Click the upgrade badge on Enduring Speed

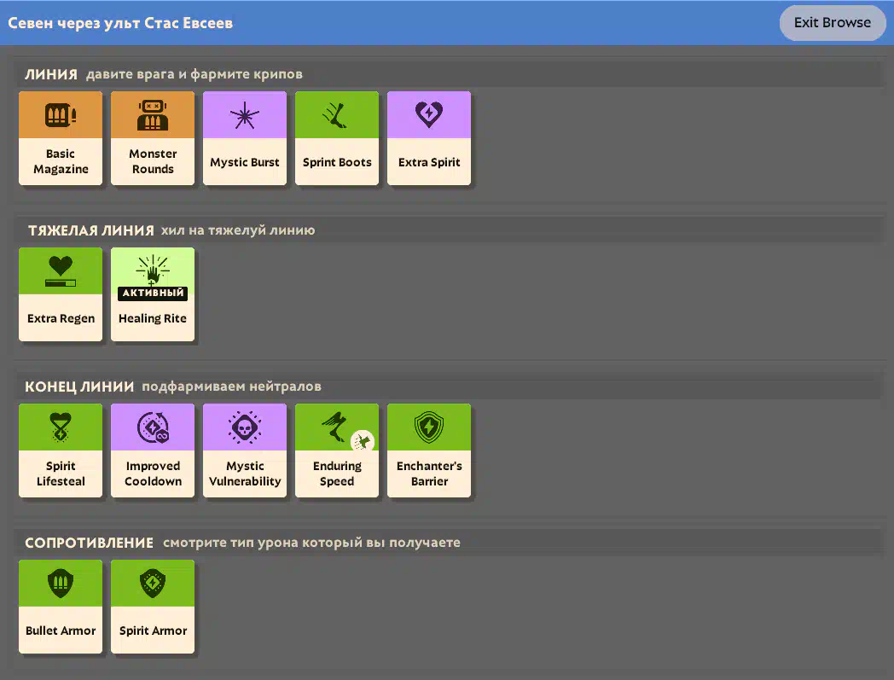(362, 441)
